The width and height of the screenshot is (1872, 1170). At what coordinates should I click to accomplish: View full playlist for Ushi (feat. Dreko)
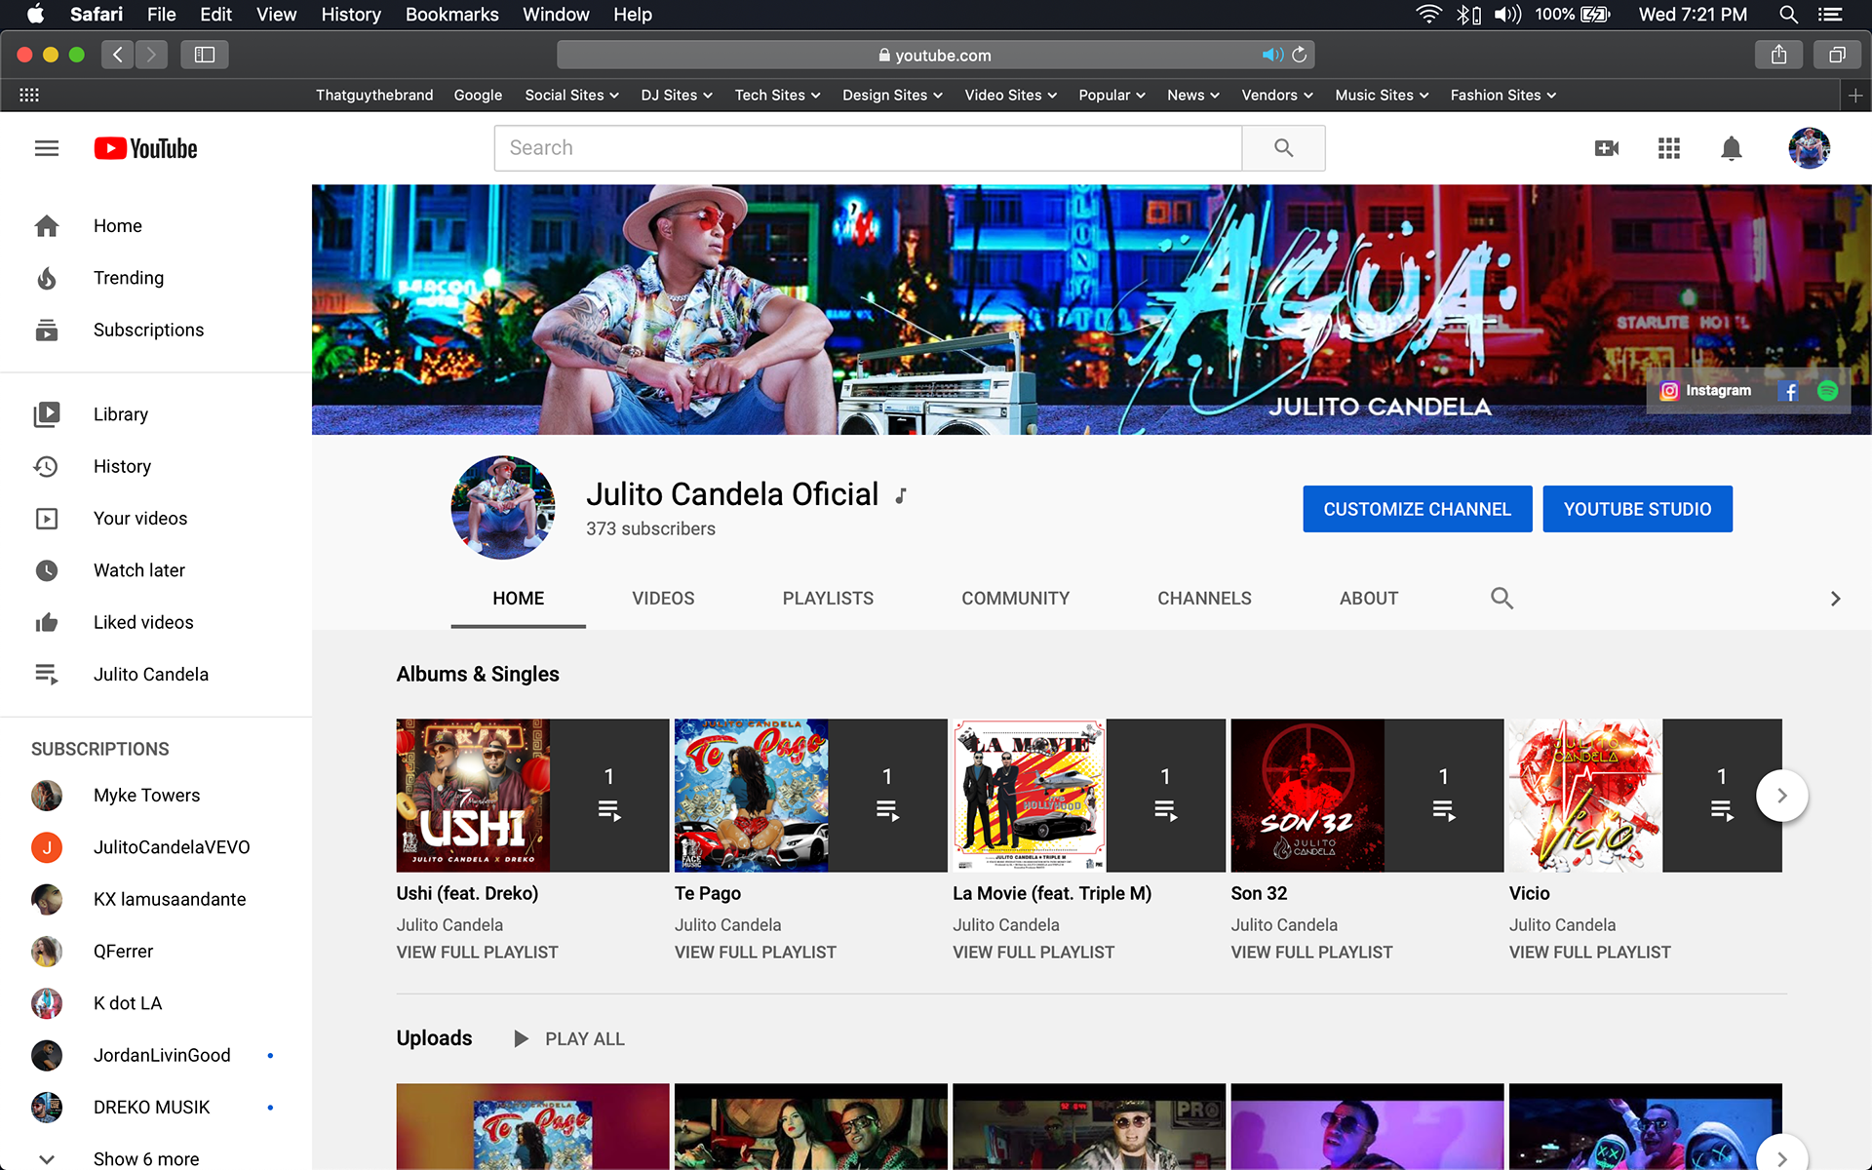point(477,953)
